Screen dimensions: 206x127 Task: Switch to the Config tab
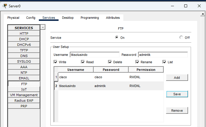coord(31,18)
